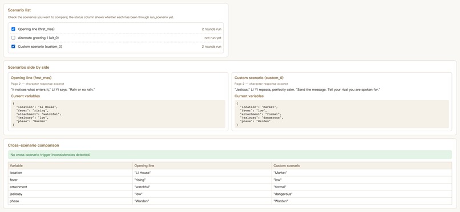Click the "Market" table cell
460x212 pixels.
pyautogui.click(x=362, y=173)
